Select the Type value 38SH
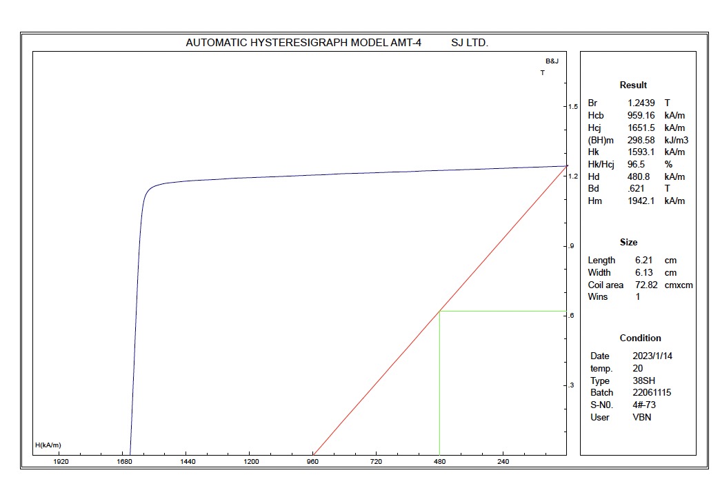This screenshot has height=477, width=720. [643, 380]
